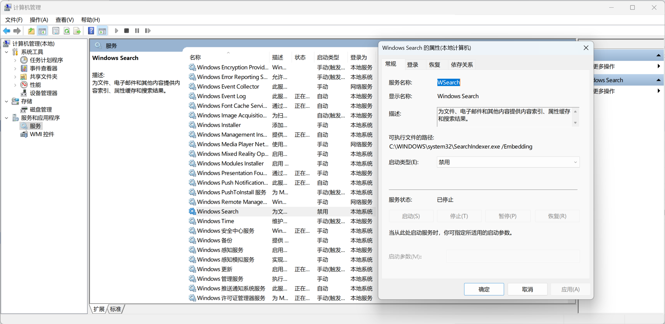Select Event Viewer (事件查看器) tree node
Image resolution: width=665 pixels, height=324 pixels.
tap(43, 68)
